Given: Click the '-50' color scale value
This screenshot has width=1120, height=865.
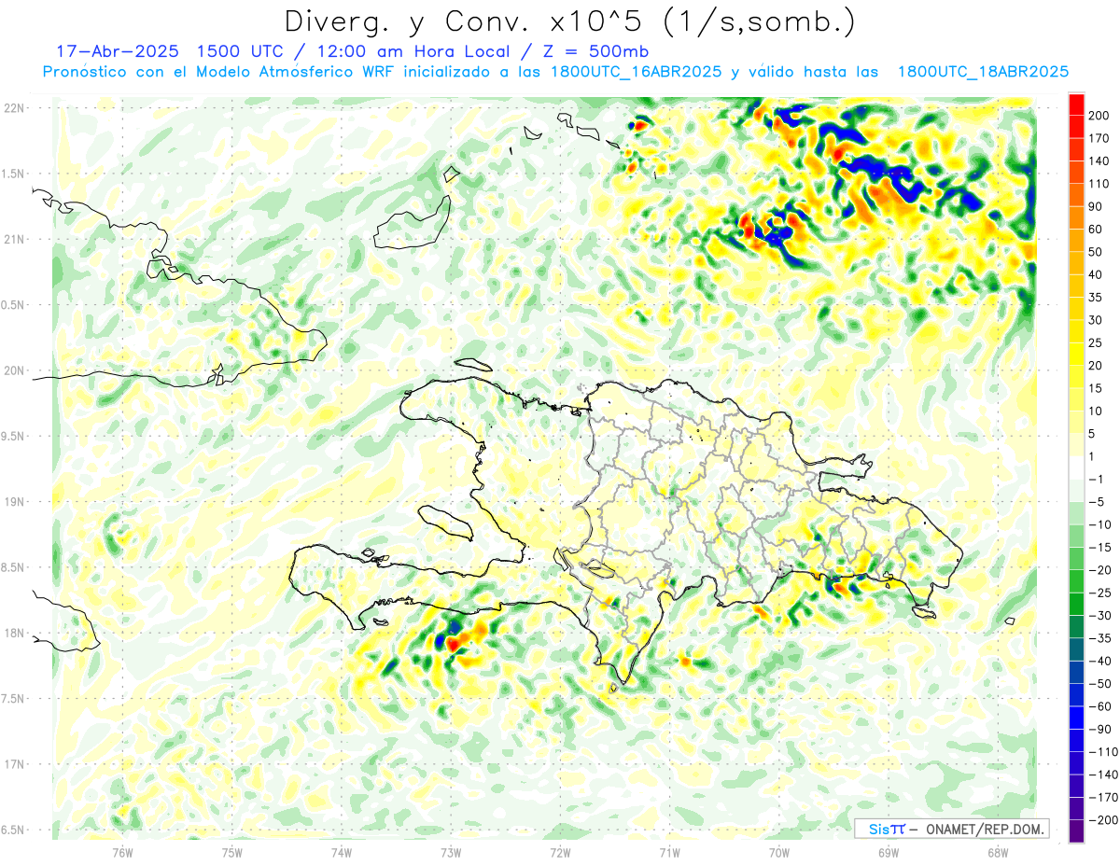Looking at the screenshot, I should pos(1101,684).
